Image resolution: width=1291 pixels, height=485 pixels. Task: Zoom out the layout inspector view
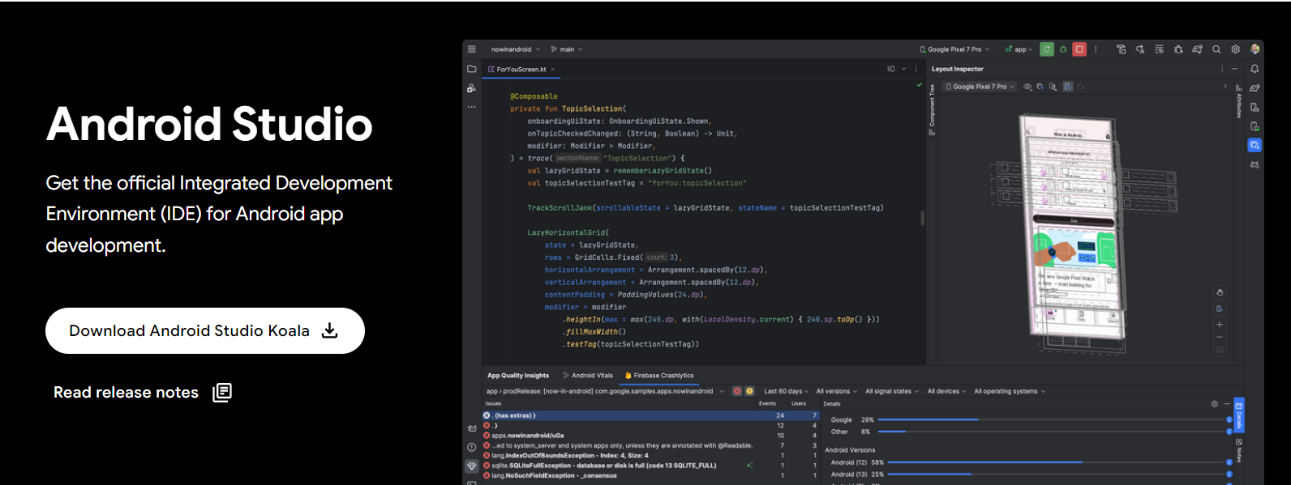pos(1220,337)
